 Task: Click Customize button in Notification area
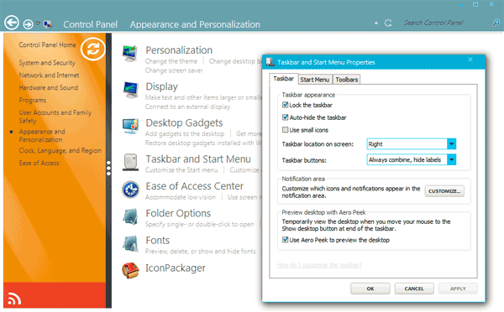point(444,191)
